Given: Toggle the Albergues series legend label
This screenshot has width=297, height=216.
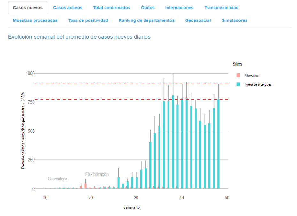Looking at the screenshot, I should coord(251,76).
